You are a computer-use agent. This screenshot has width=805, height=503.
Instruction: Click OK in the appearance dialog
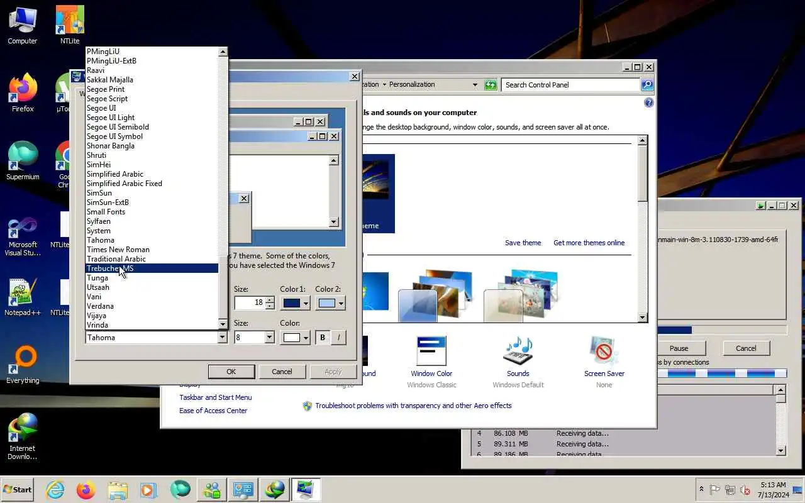pyautogui.click(x=231, y=372)
